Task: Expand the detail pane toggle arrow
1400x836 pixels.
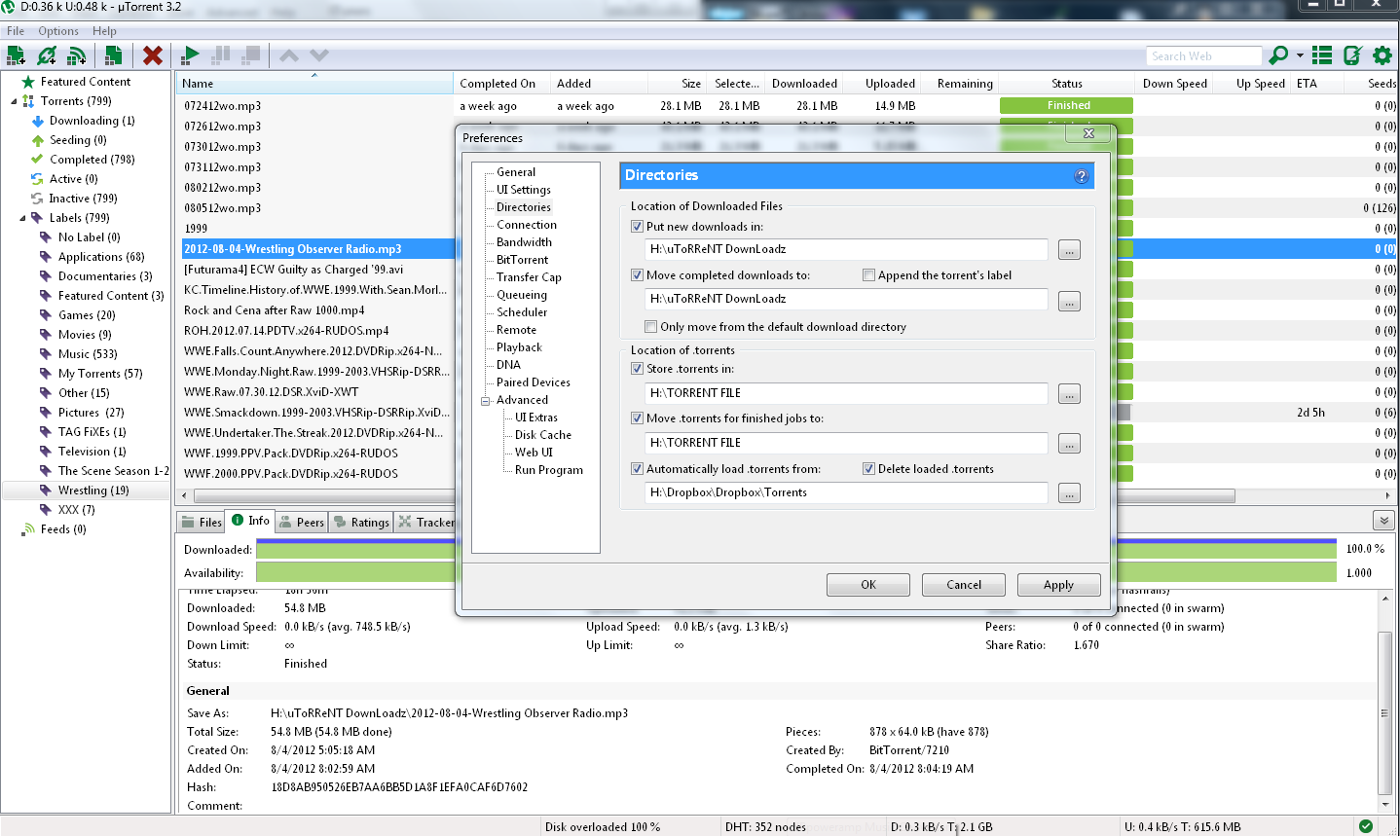Action: 1382,521
